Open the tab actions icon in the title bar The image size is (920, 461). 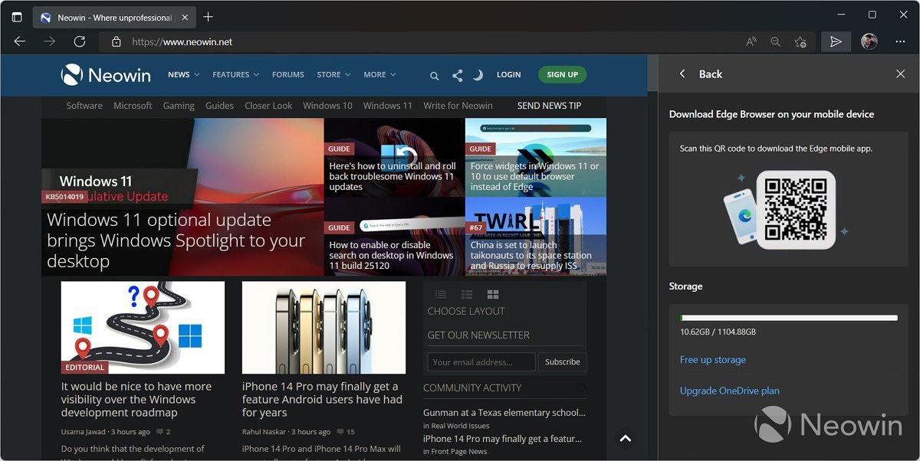click(17, 16)
